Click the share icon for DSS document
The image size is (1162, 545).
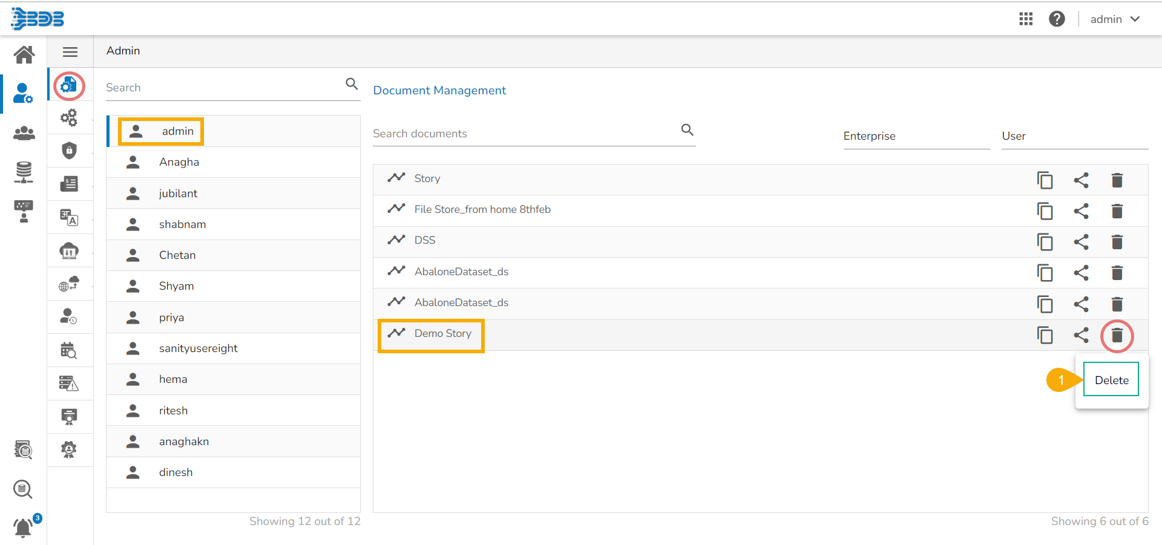[1081, 242]
